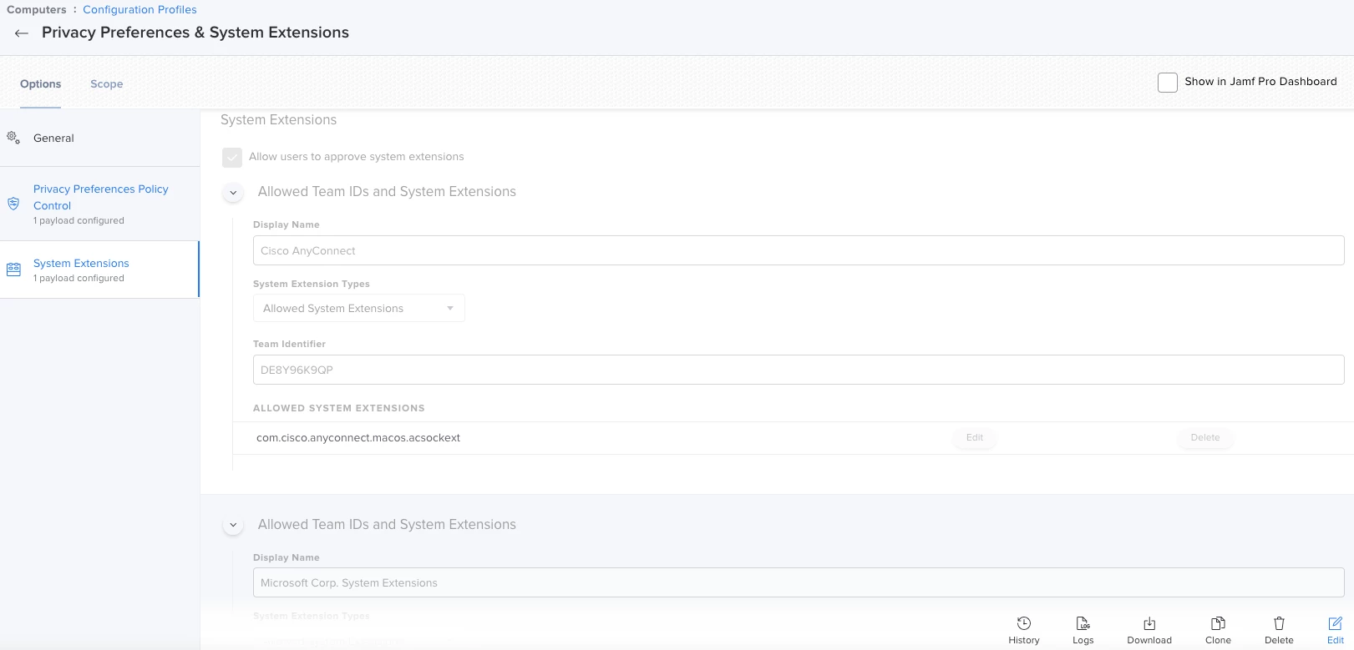Delete the profile using trash icon
The image size is (1354, 650).
[x=1279, y=623]
